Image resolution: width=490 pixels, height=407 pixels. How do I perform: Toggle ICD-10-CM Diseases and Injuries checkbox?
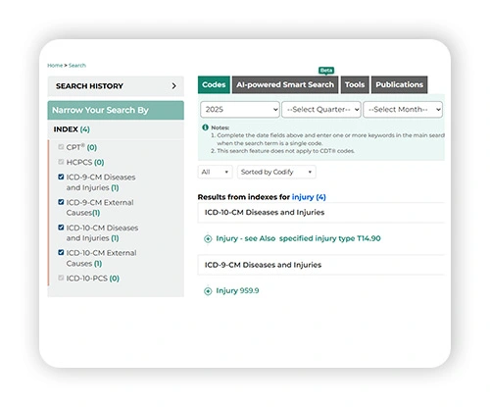pos(61,228)
